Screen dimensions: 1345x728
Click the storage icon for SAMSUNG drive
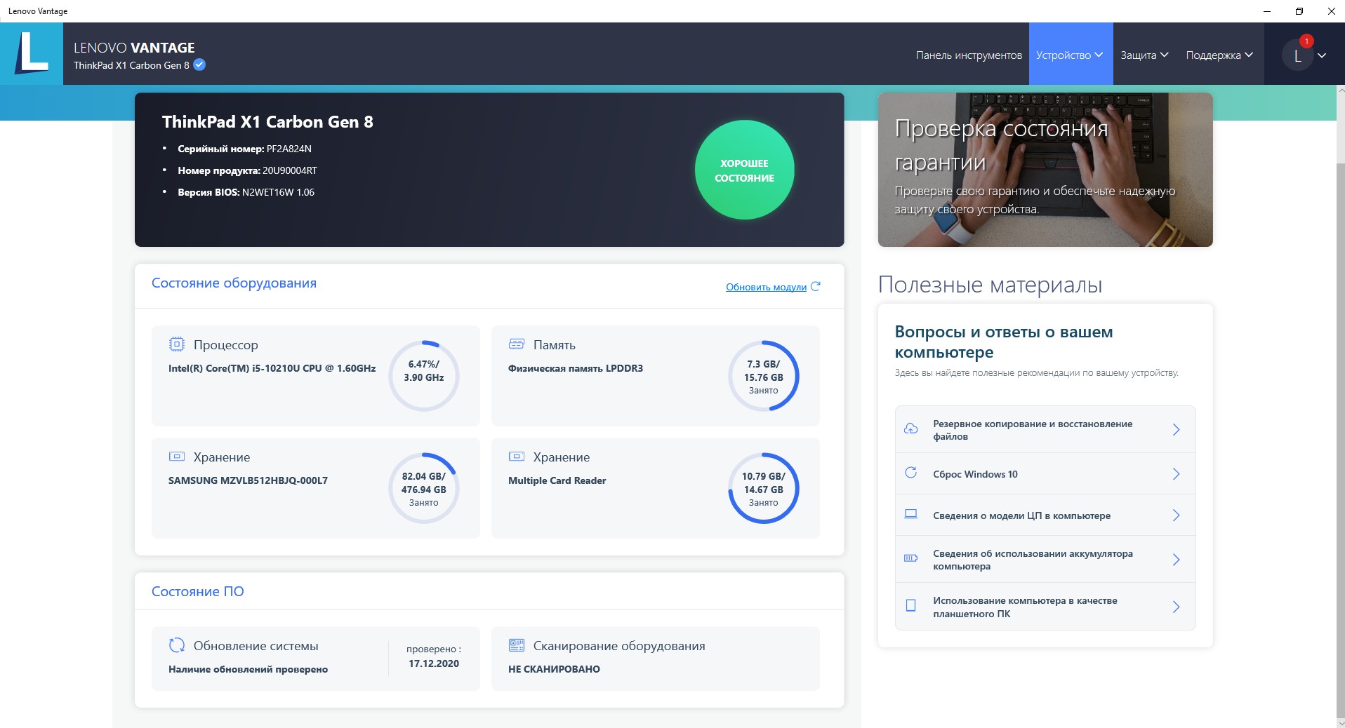[x=177, y=457]
